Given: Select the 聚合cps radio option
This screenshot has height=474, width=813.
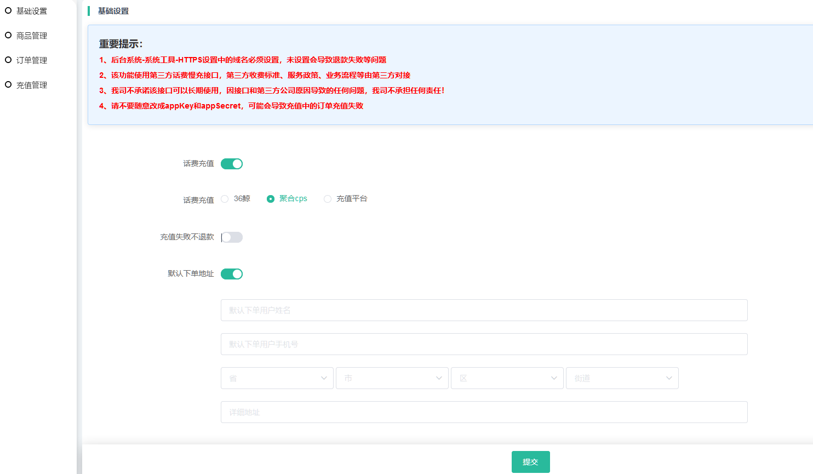Looking at the screenshot, I should pyautogui.click(x=271, y=199).
